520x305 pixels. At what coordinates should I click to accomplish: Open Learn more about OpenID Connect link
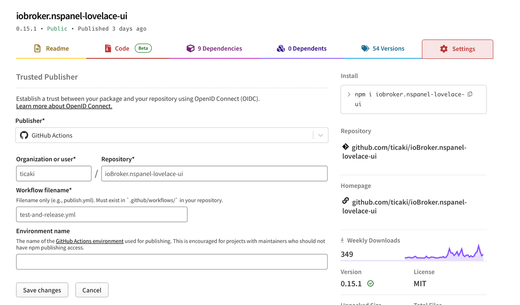pos(64,106)
